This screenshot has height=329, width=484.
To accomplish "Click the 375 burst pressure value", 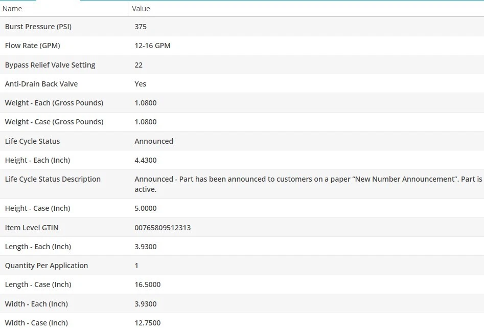I will (x=141, y=27).
